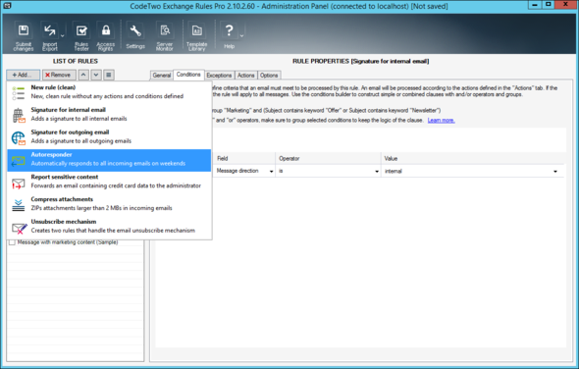The width and height of the screenshot is (579, 369).
Task: Click the Compress attachments icon
Action: coord(18,205)
